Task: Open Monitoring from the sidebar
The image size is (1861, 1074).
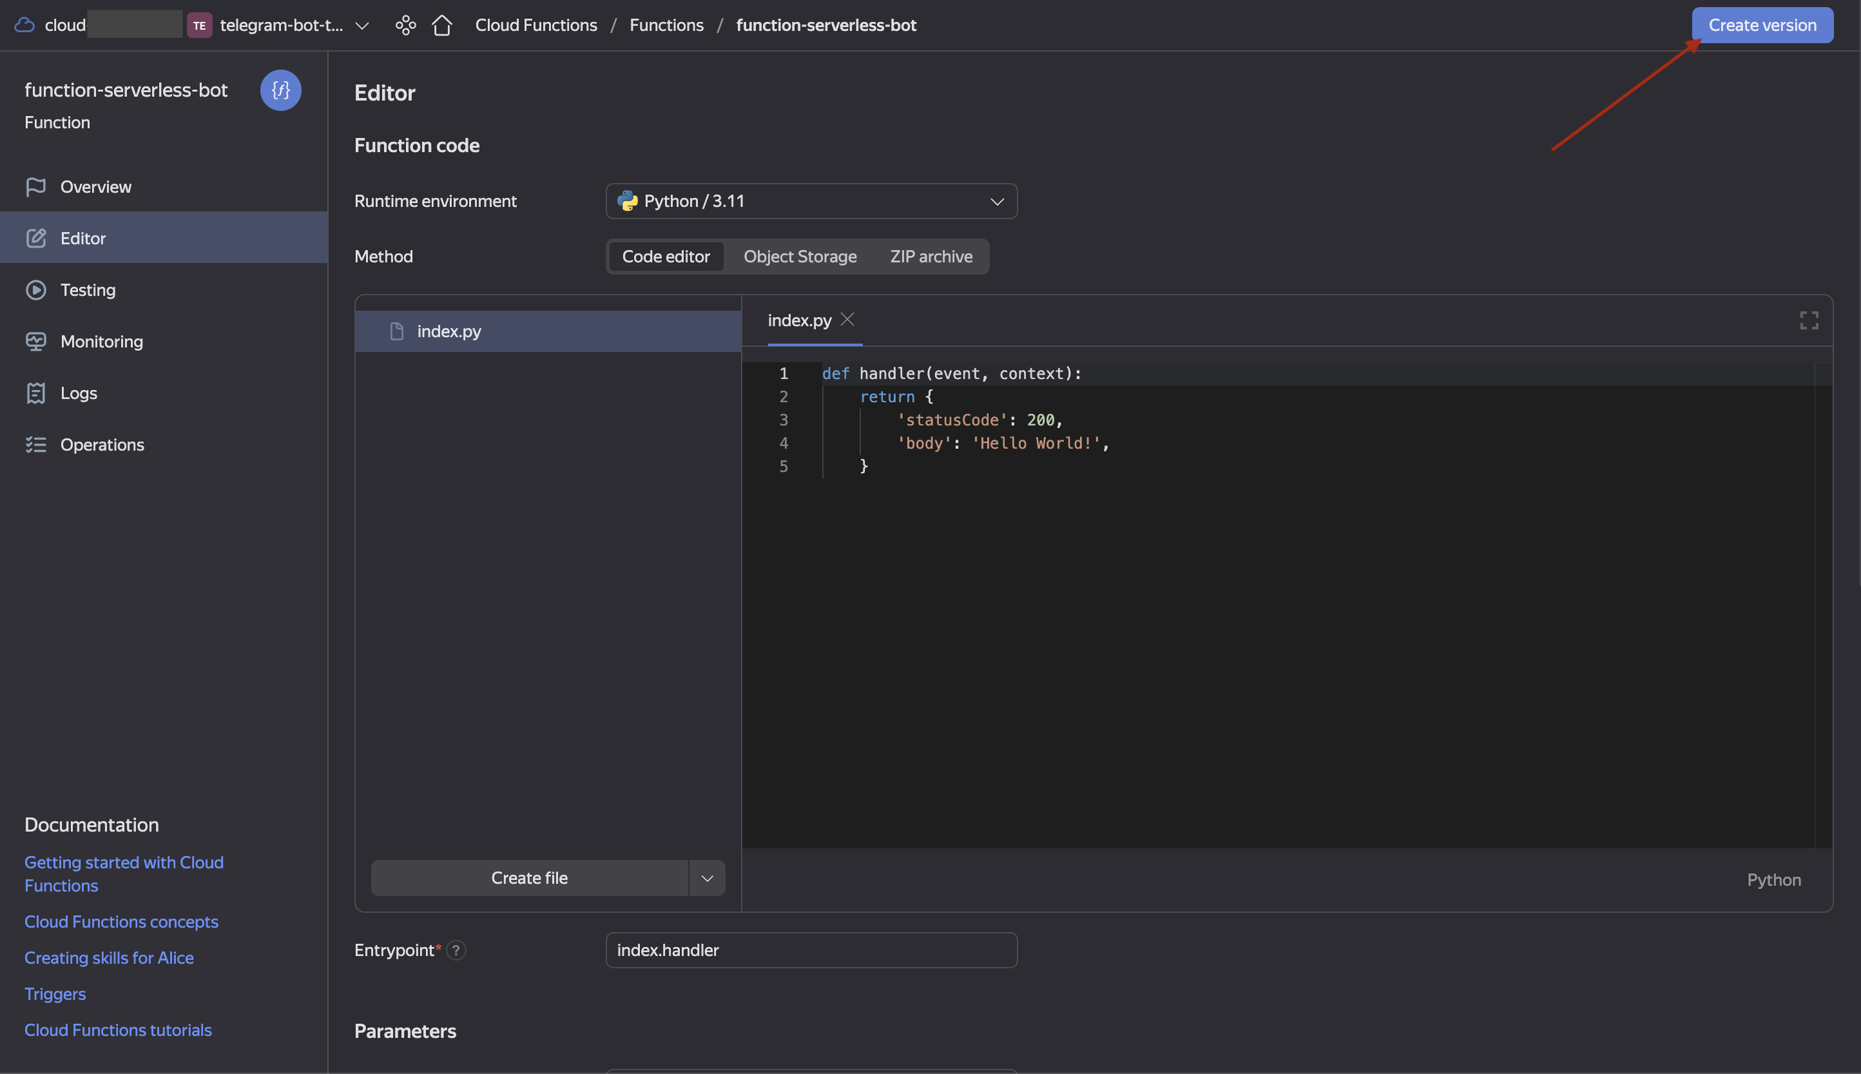Action: click(101, 342)
